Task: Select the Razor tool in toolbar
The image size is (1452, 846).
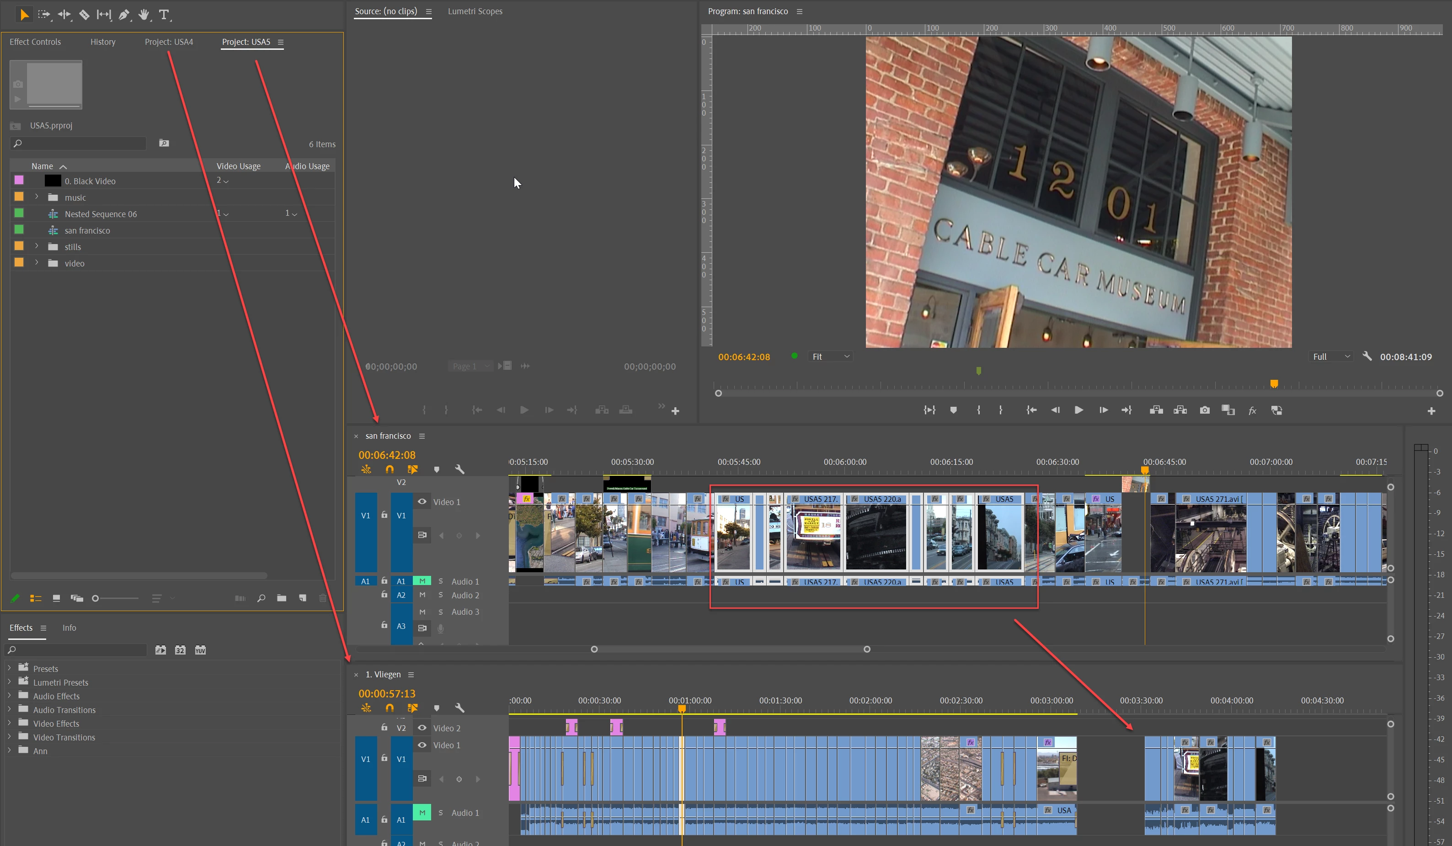Action: click(x=84, y=15)
